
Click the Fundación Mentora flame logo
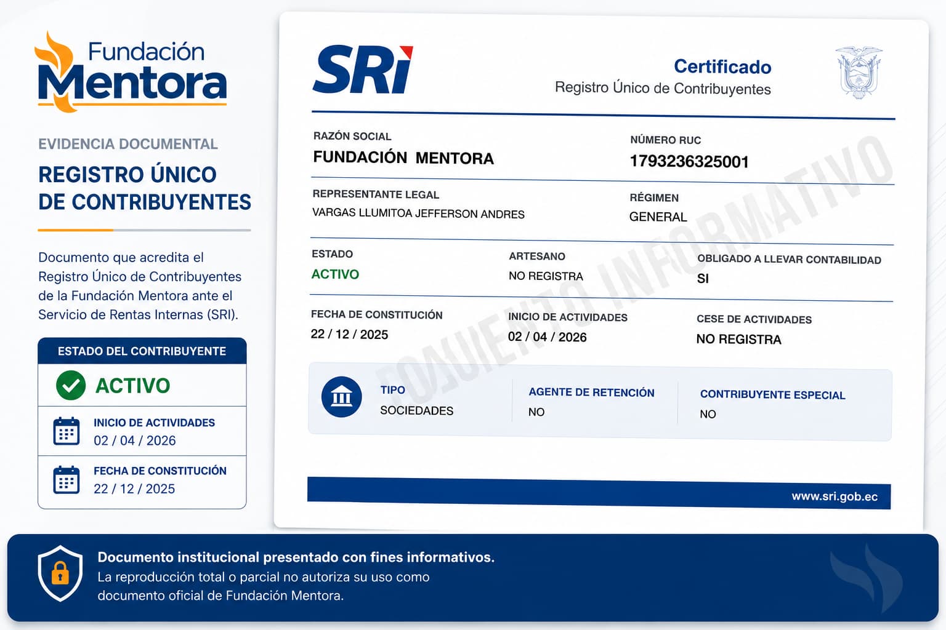132,71
